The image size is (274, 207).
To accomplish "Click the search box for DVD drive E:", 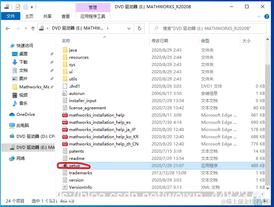I will click(x=208, y=28).
